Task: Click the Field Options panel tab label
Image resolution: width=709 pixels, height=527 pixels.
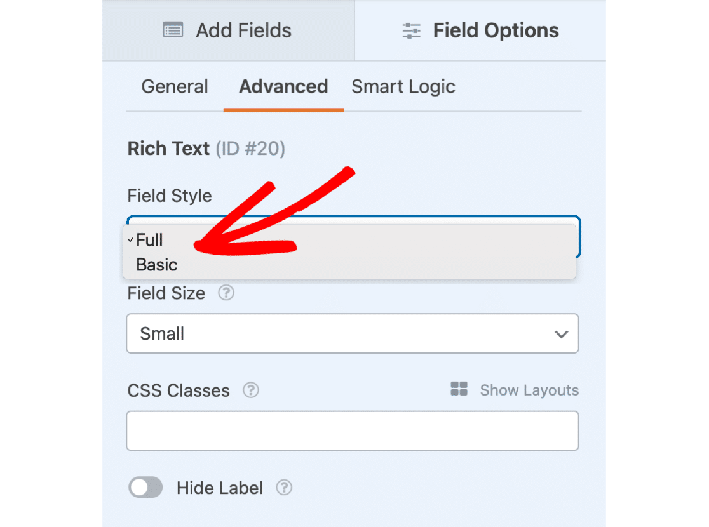Action: [x=496, y=30]
